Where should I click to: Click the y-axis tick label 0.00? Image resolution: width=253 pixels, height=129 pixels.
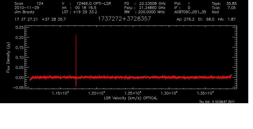tap(19, 77)
